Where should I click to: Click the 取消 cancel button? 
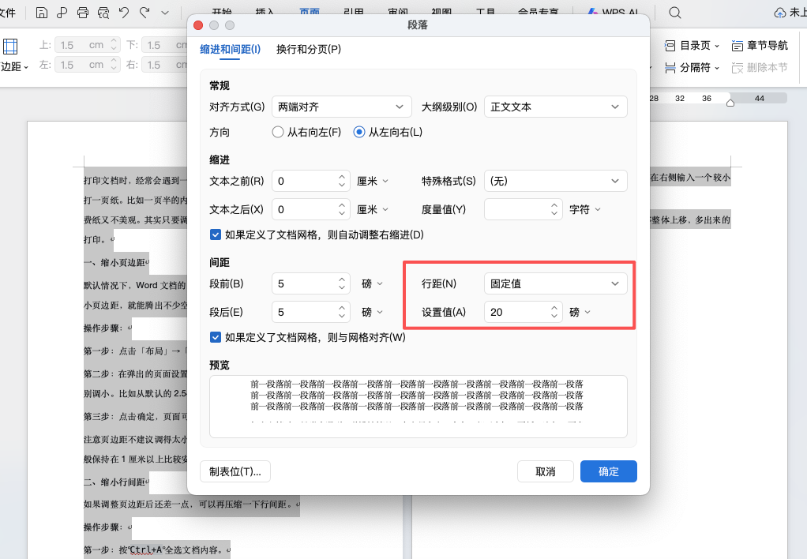[546, 471]
